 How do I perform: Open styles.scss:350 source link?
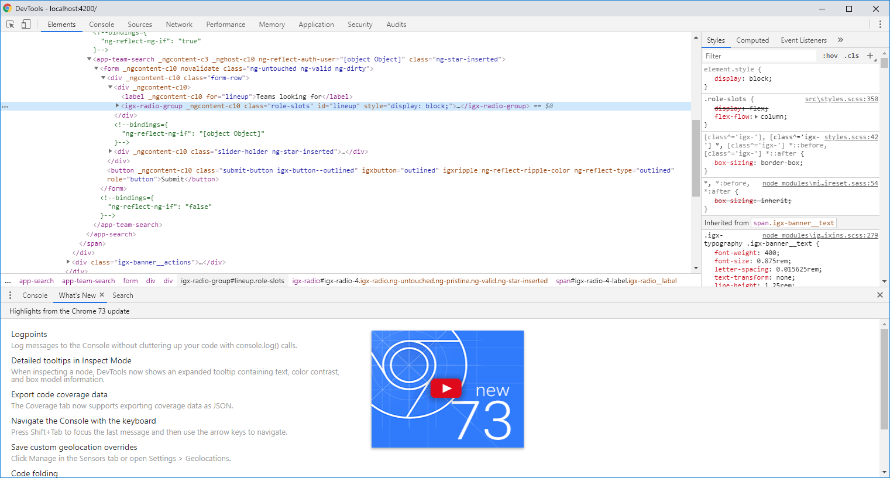tap(841, 99)
